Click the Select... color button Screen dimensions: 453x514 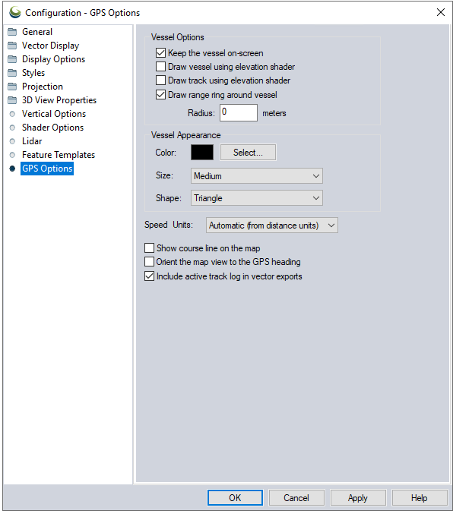(249, 153)
